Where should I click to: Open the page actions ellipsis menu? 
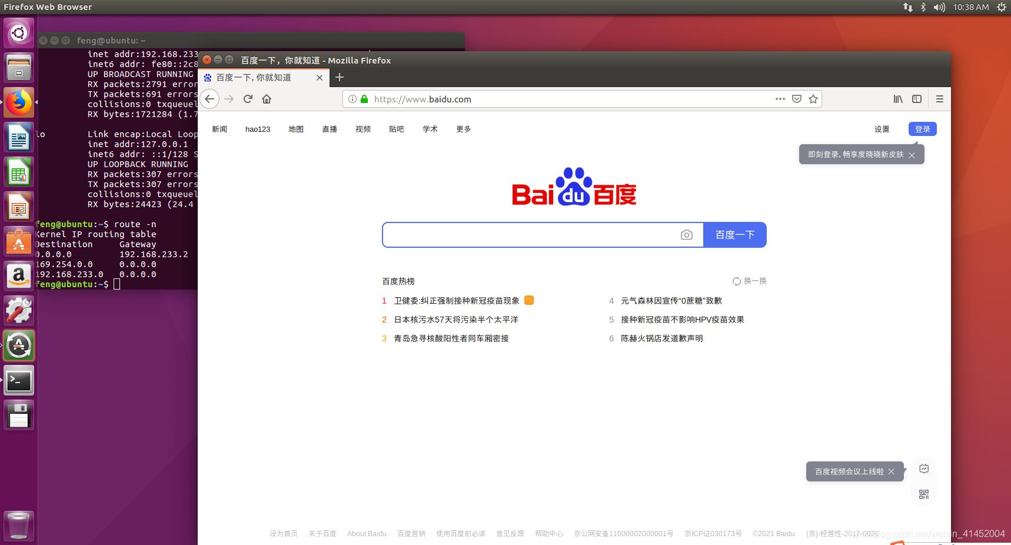click(x=780, y=99)
